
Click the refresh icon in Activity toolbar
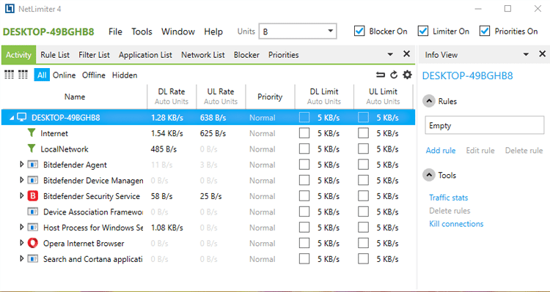[x=394, y=75]
